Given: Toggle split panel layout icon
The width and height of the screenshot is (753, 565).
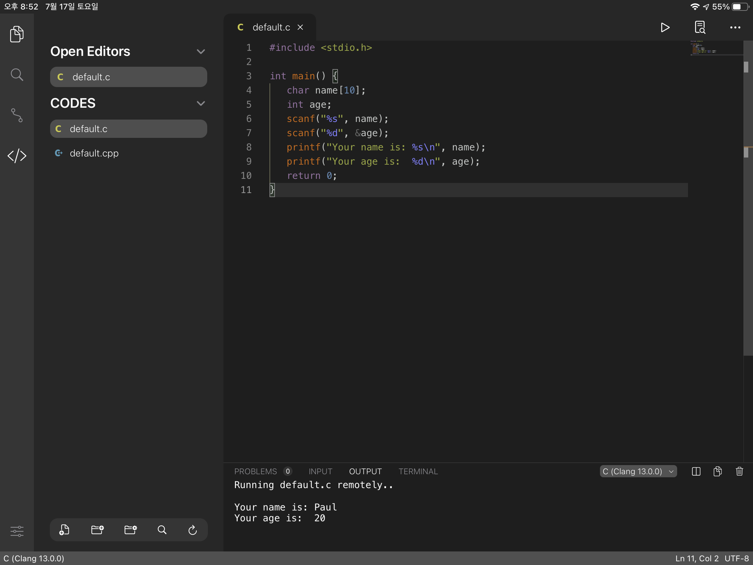Looking at the screenshot, I should pos(696,472).
